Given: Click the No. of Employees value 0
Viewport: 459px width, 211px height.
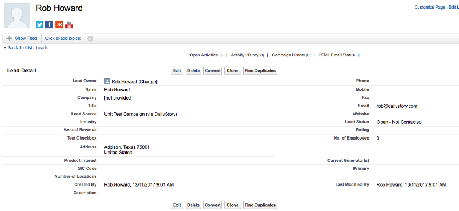Looking at the screenshot, I should point(378,138).
